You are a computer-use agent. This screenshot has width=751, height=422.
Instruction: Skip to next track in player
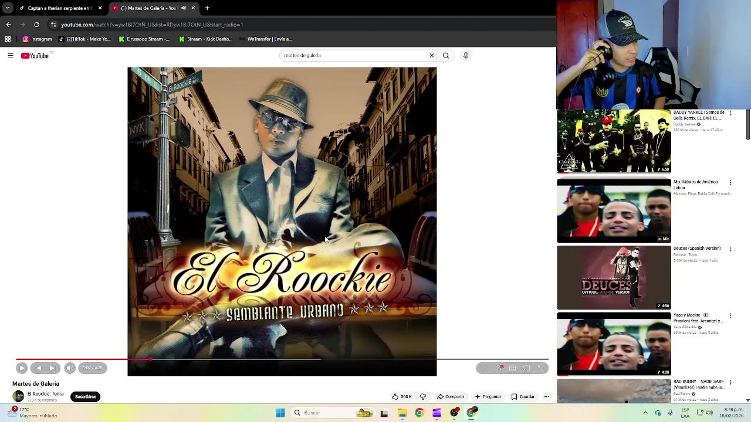pos(52,368)
